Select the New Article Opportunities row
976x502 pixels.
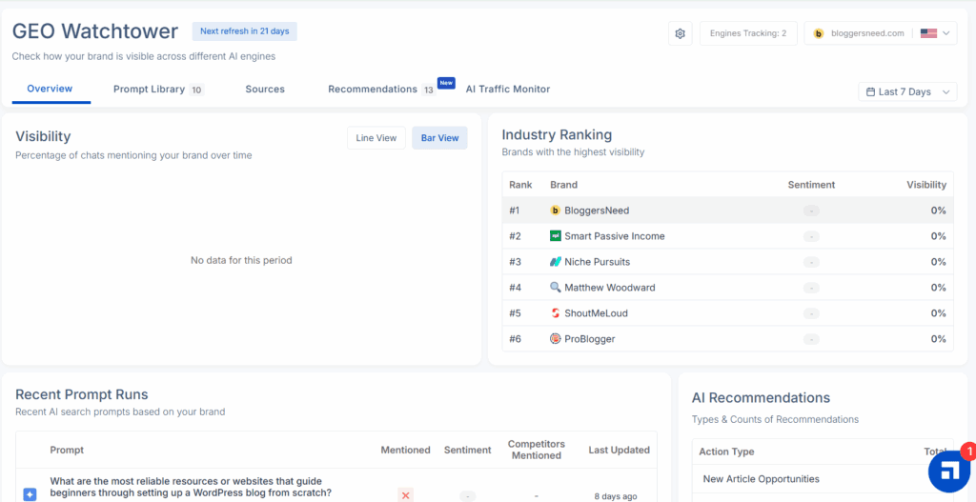tap(760, 479)
